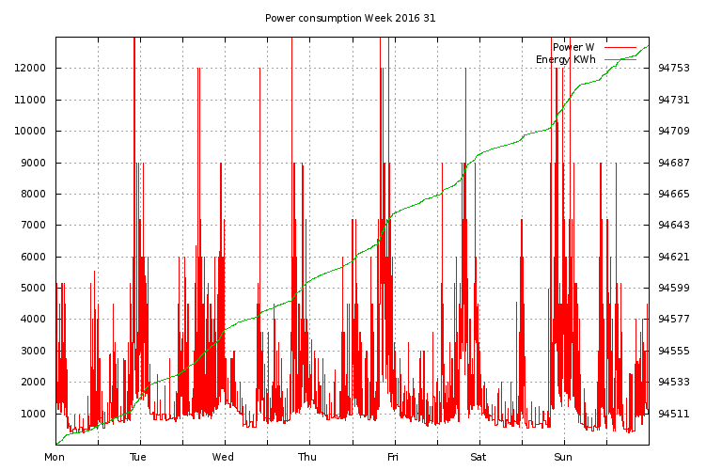Click the 'Fri' x-axis label
This screenshot has height=470, width=722.
393,457
